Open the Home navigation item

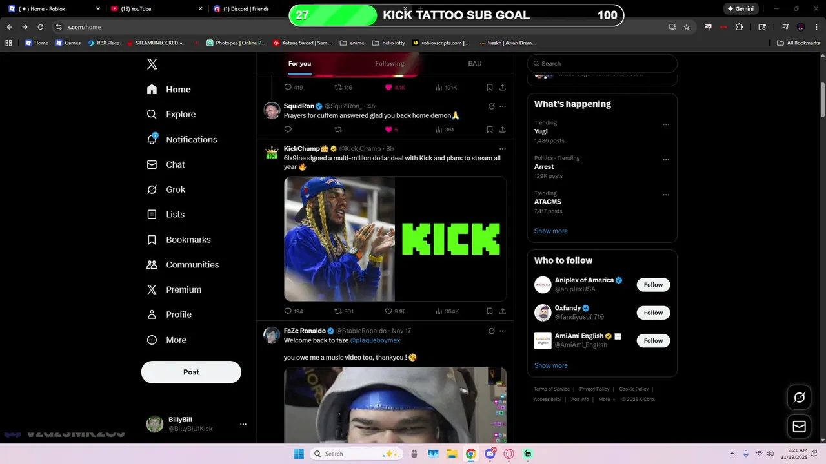[168, 90]
